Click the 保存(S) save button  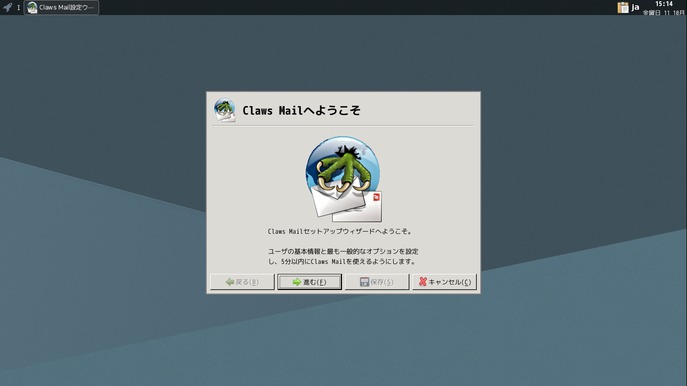tap(377, 282)
